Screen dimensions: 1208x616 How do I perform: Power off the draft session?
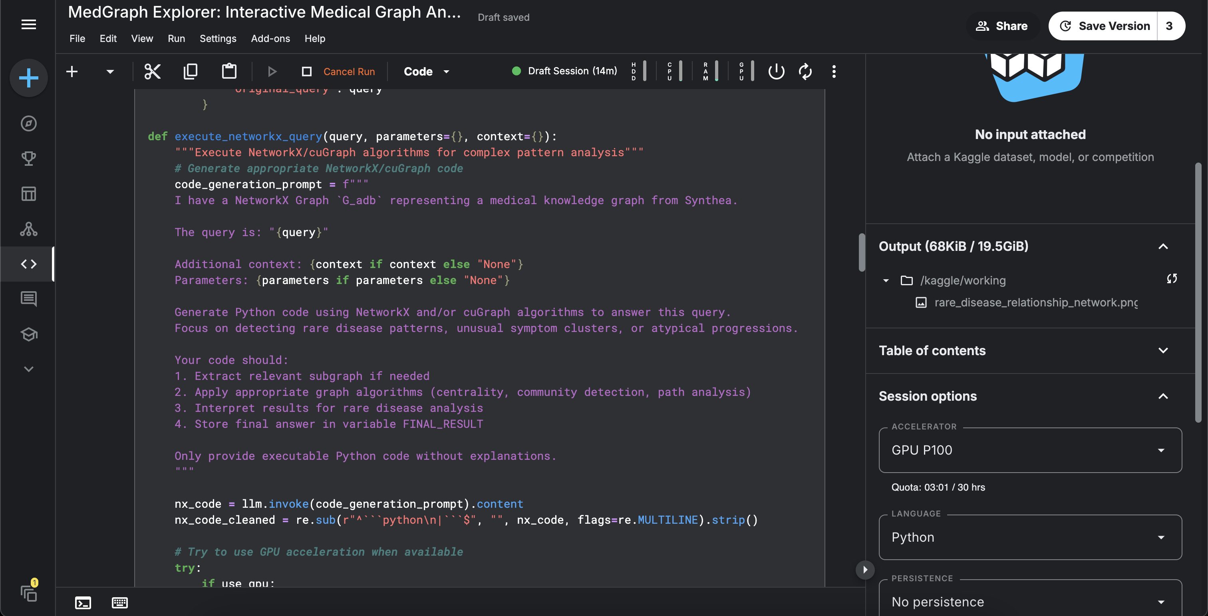(776, 71)
